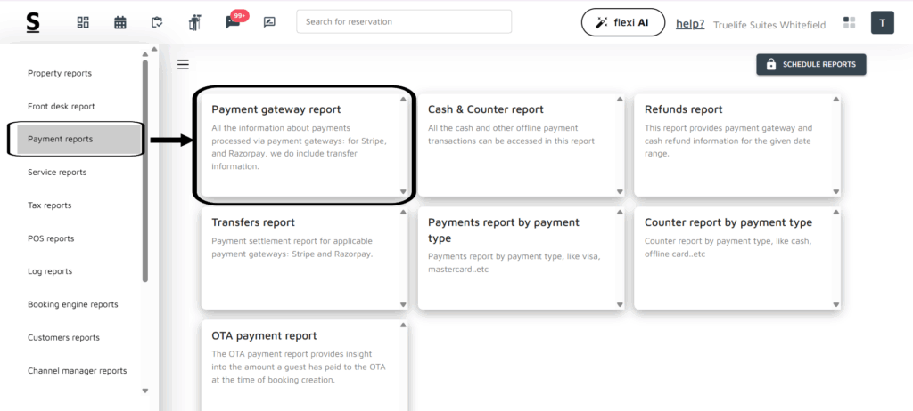Open the luggage guest icon
Viewport: 913px width, 411px height.
click(x=195, y=22)
